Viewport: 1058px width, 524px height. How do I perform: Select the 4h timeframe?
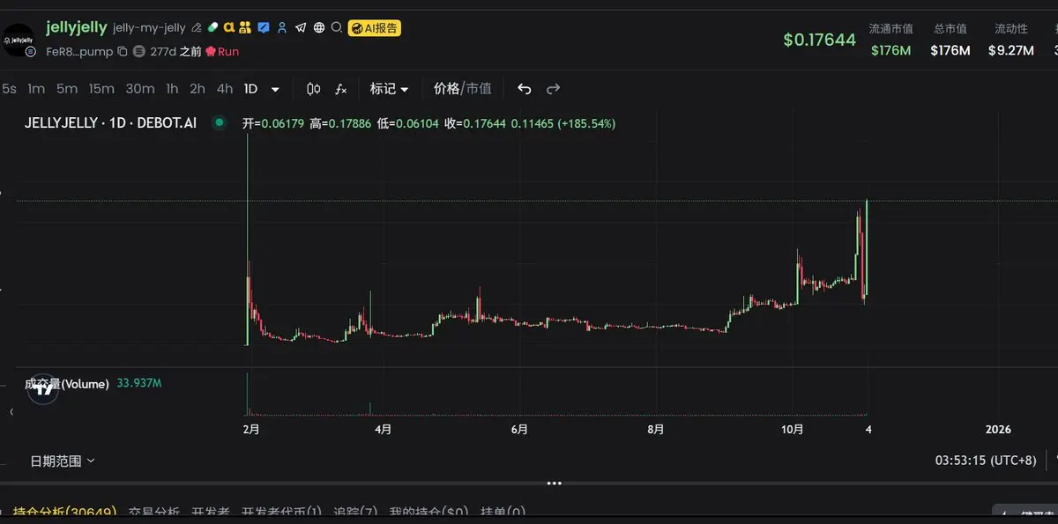[225, 89]
